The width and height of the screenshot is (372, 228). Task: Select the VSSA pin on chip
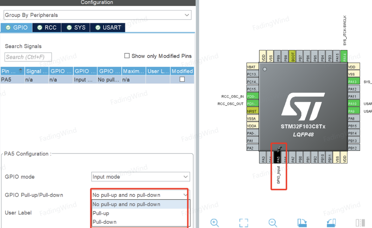(252, 118)
